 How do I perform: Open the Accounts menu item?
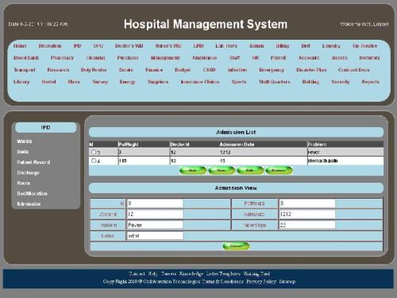point(309,58)
